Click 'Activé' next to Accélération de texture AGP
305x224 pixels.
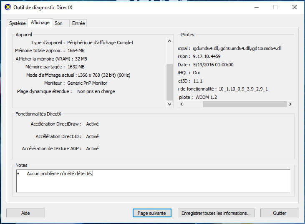(x=92, y=148)
